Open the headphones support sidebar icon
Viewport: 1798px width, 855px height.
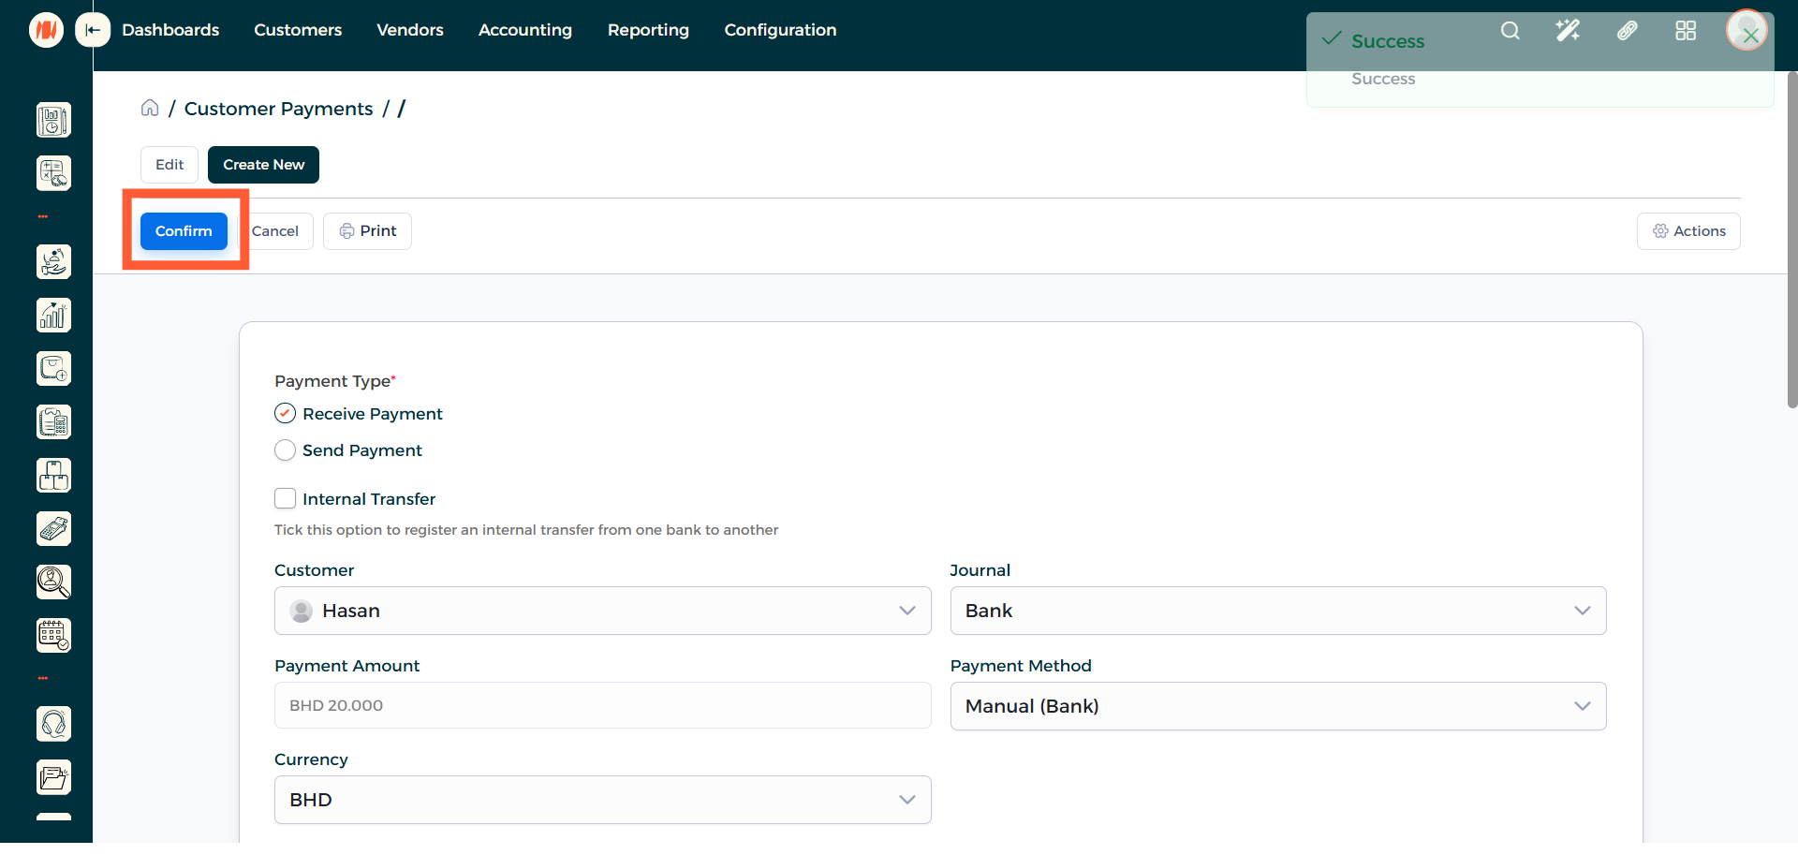click(53, 724)
